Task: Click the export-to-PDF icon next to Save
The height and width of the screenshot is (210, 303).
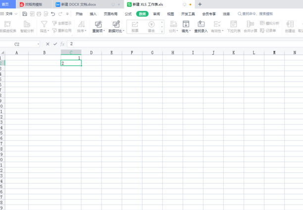Action: (x=32, y=14)
